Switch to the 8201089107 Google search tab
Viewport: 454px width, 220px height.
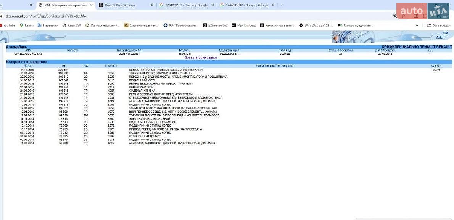(186, 5)
